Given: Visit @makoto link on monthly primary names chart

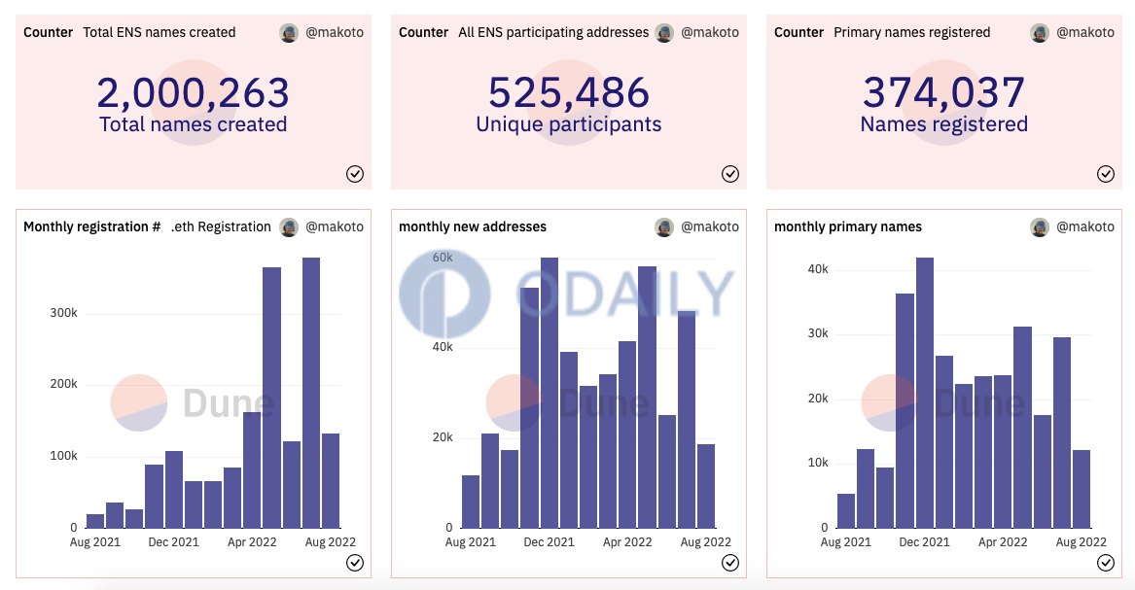Looking at the screenshot, I should (x=1085, y=227).
